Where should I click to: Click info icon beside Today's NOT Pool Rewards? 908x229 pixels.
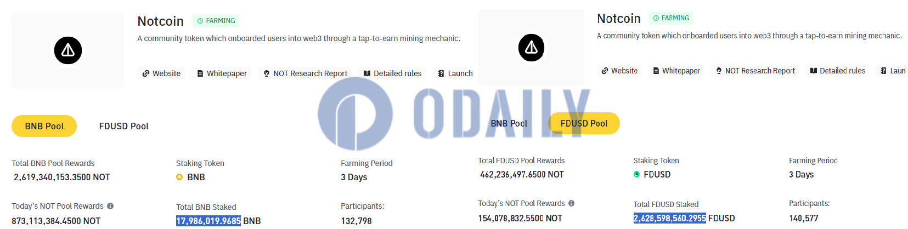(x=110, y=206)
